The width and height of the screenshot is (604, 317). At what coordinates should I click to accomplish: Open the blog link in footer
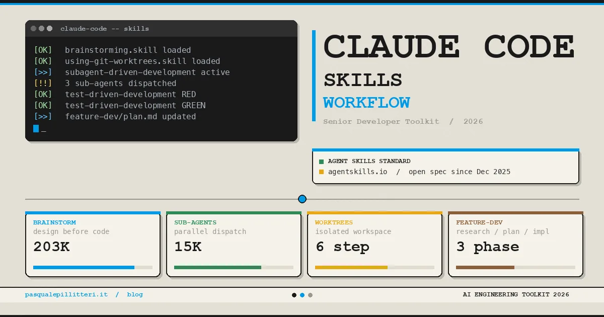coord(135,295)
